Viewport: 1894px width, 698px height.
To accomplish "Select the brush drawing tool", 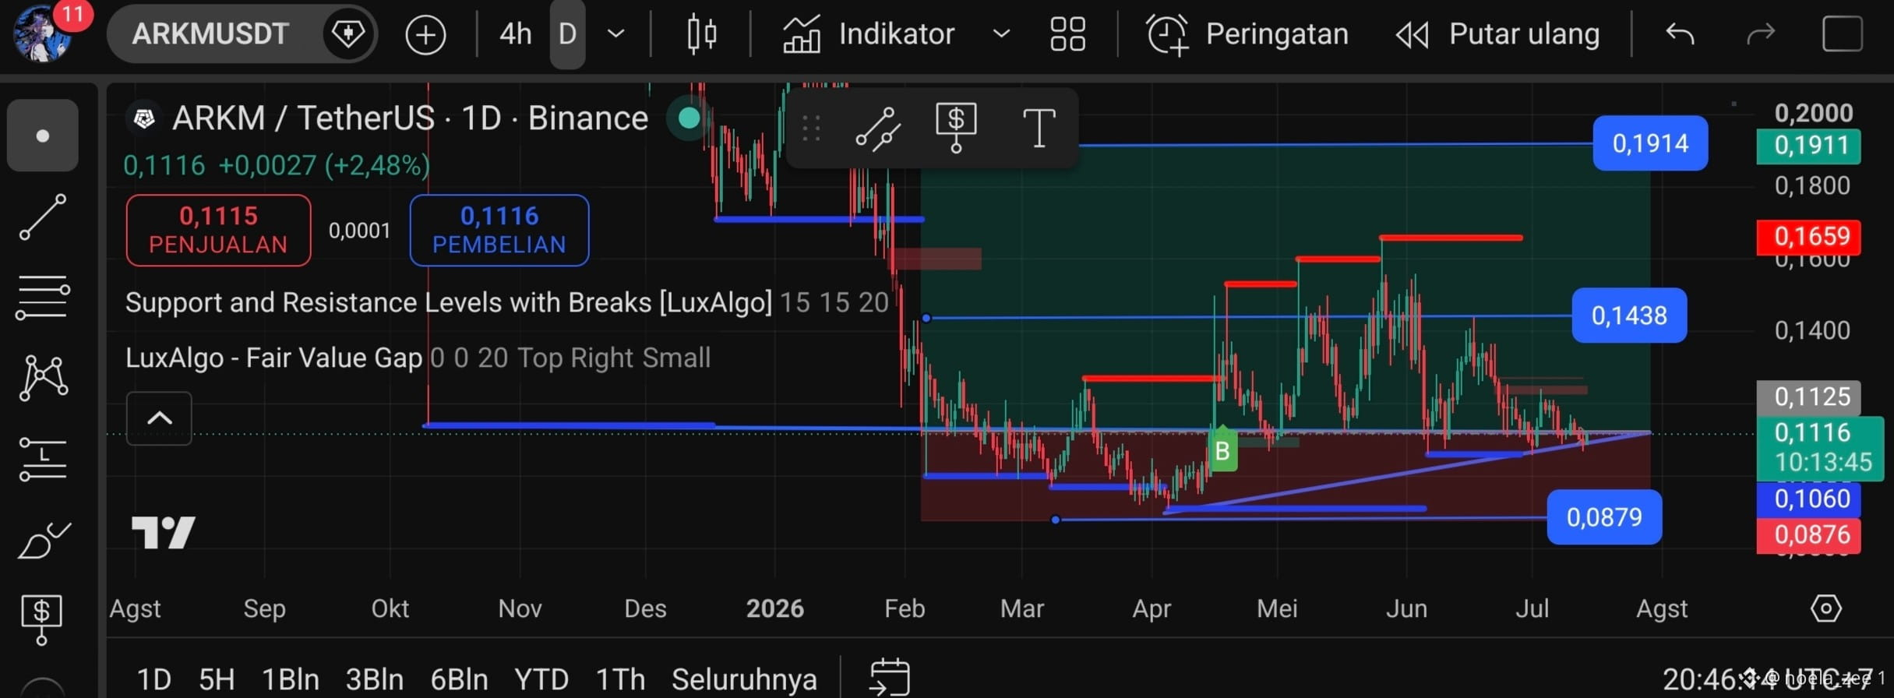I will (x=44, y=540).
